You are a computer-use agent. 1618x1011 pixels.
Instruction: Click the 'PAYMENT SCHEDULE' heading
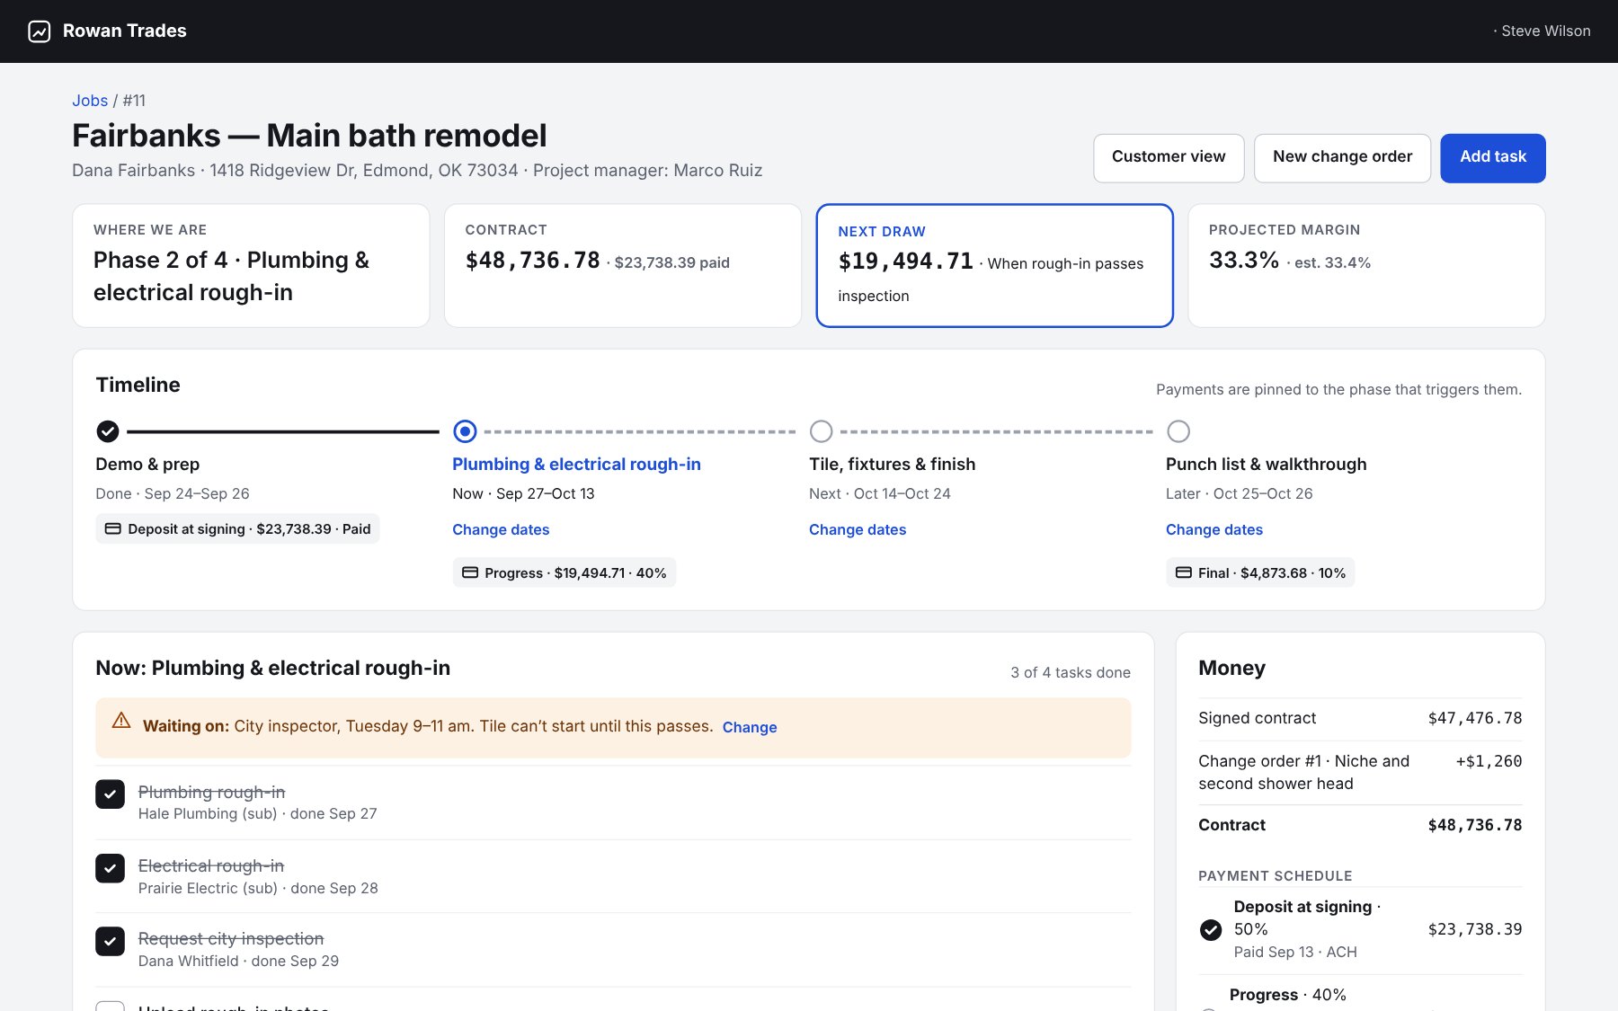tap(1275, 875)
